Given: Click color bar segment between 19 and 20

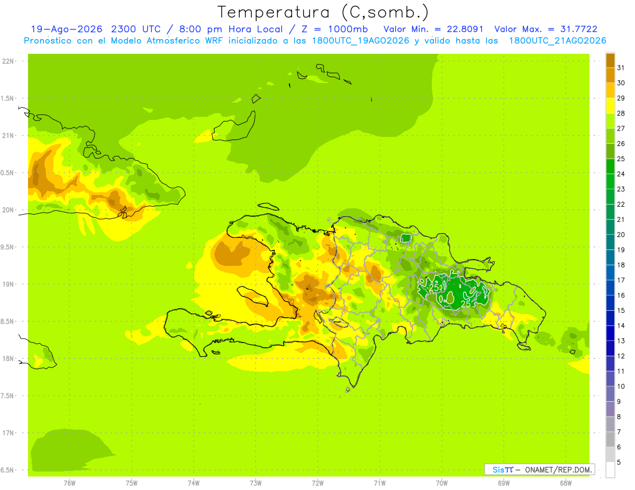Looking at the screenshot, I should point(610,242).
